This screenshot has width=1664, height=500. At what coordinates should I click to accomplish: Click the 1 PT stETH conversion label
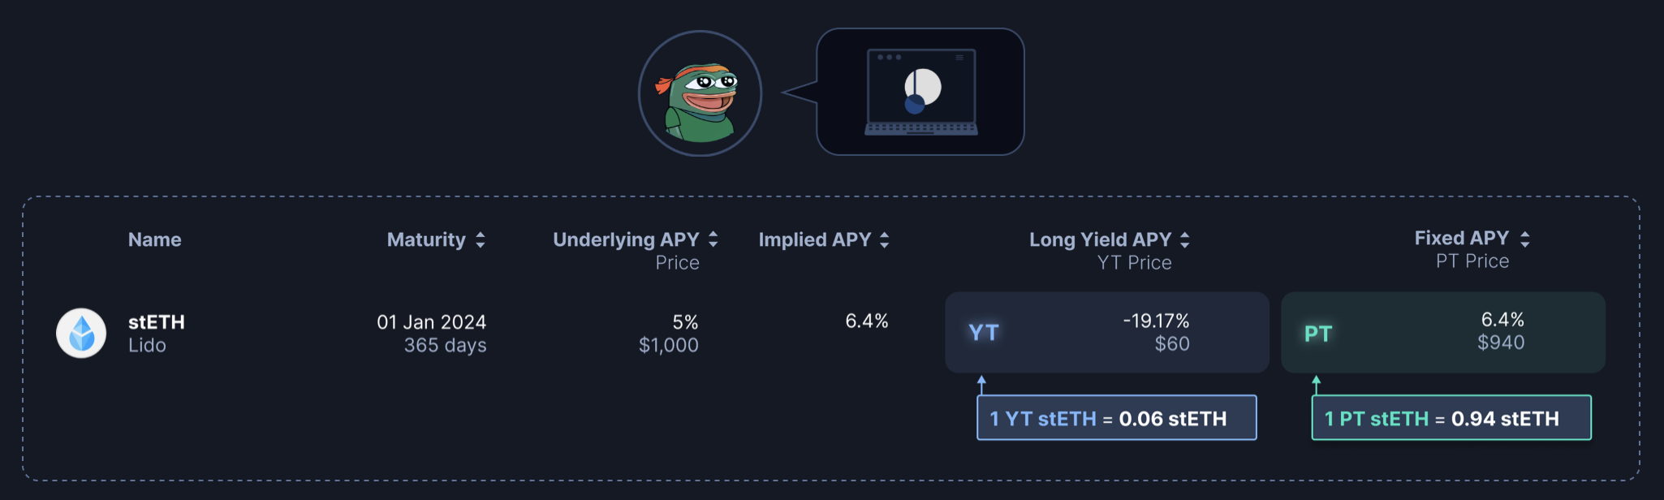pyautogui.click(x=1451, y=418)
